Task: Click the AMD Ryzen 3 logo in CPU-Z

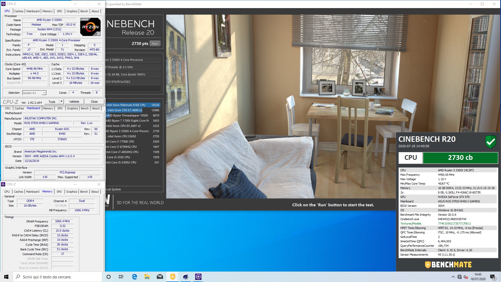Action: 90,27
